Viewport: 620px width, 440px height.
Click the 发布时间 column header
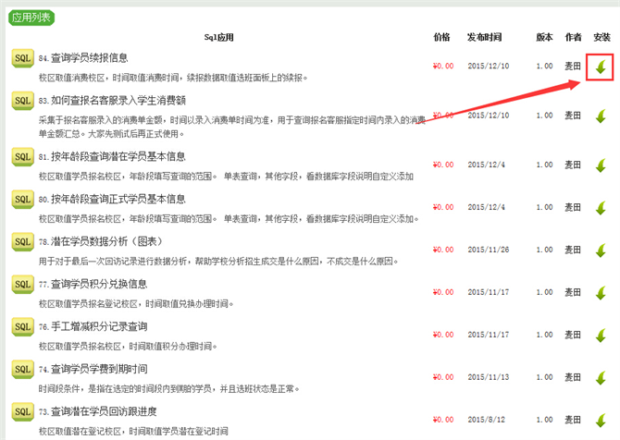pyautogui.click(x=484, y=38)
